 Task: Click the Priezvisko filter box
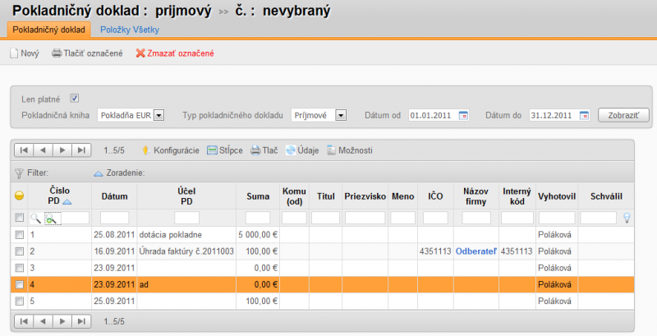click(x=365, y=218)
